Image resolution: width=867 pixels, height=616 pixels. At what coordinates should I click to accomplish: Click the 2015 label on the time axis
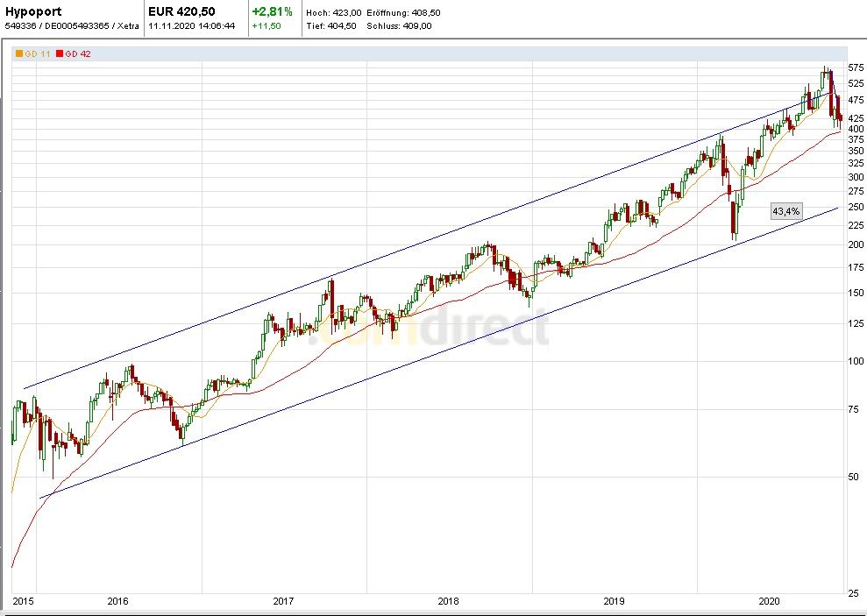[x=25, y=601]
